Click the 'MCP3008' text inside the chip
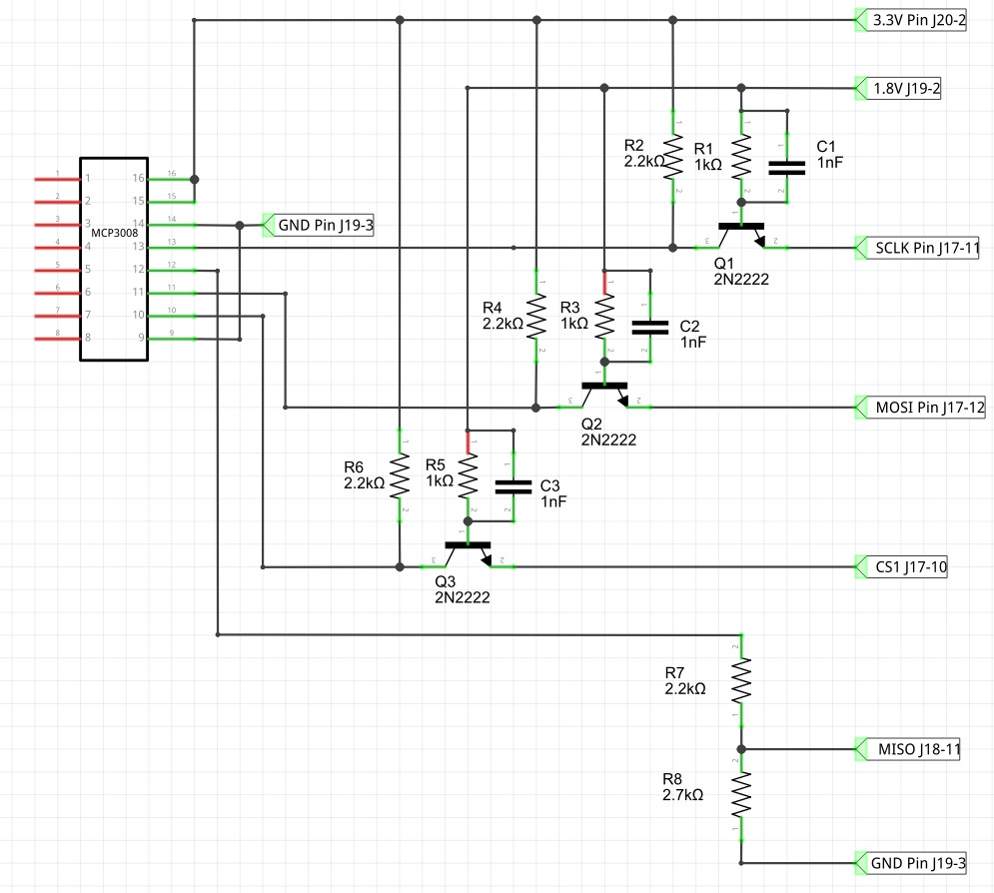The height and width of the screenshot is (893, 994). [114, 233]
